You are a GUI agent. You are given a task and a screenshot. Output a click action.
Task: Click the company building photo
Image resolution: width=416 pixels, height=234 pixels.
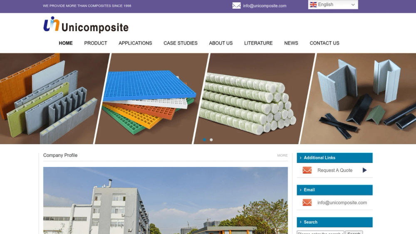[x=166, y=200]
